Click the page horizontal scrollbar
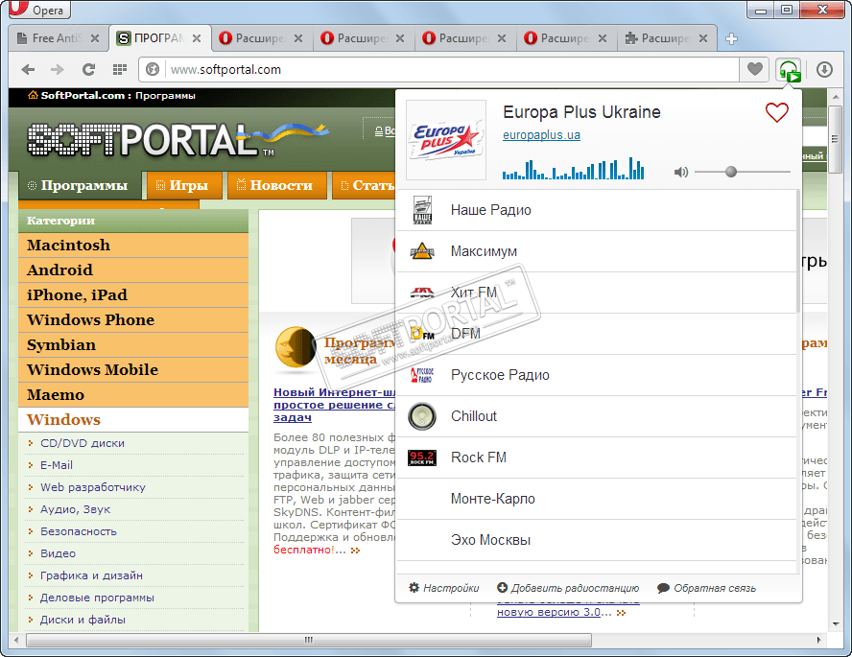Image resolution: width=852 pixels, height=657 pixels. click(309, 640)
